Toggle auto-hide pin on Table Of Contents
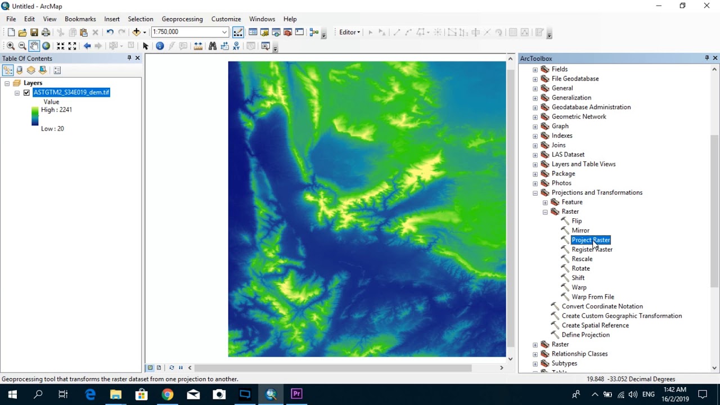Viewport: 720px width, 405px height. (x=129, y=58)
